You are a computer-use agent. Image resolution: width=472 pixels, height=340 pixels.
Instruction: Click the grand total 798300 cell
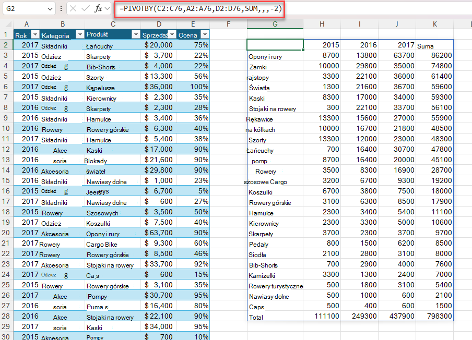[x=440, y=316]
